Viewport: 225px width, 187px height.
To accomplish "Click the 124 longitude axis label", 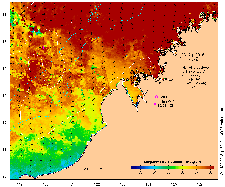I will 148,184.
